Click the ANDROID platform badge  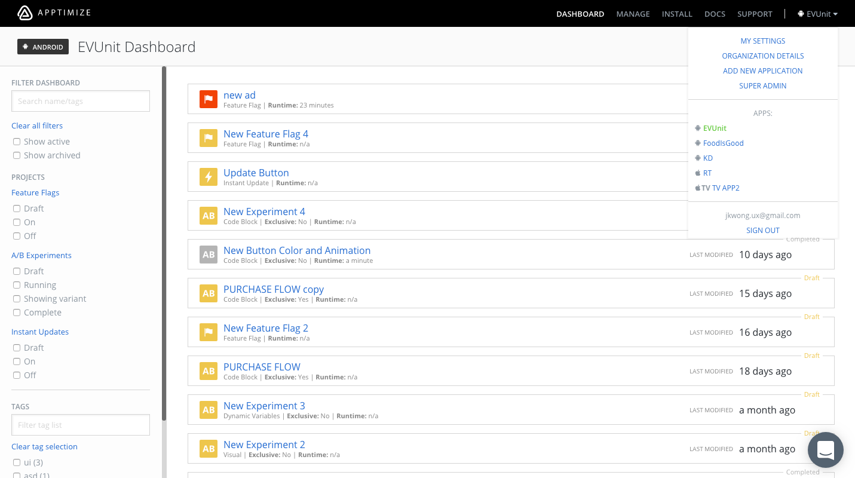[x=43, y=47]
